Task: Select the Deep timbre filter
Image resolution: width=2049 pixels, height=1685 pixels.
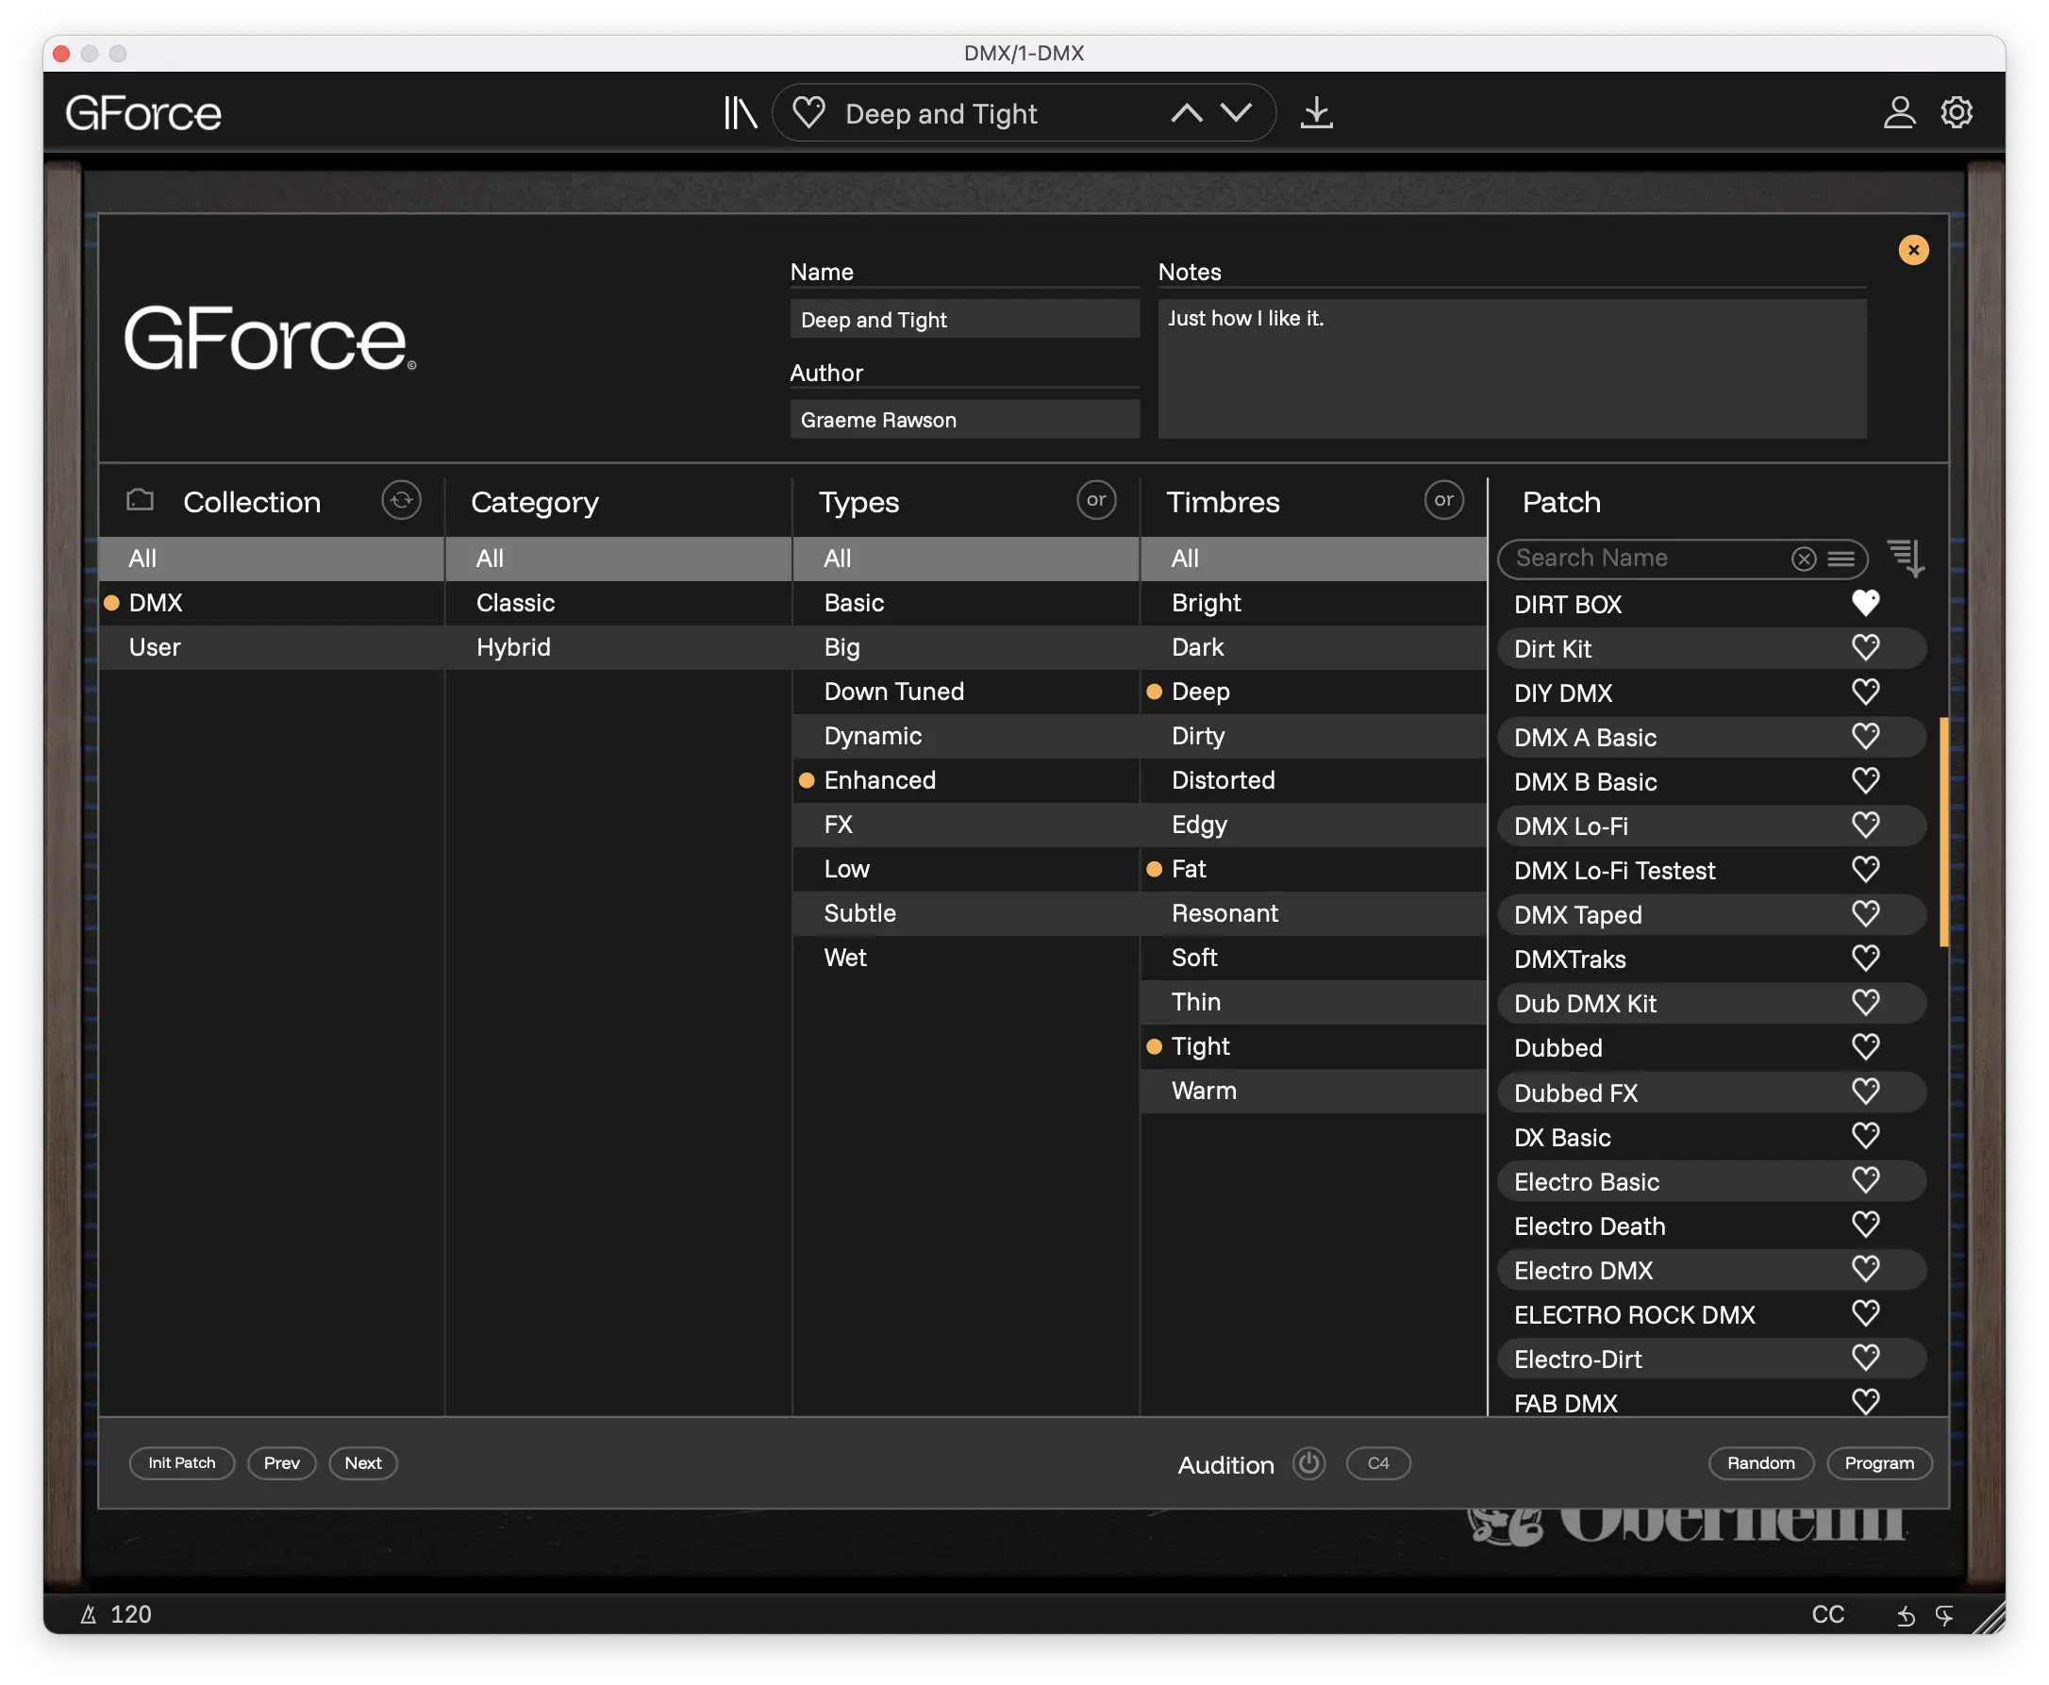Action: (x=1313, y=692)
